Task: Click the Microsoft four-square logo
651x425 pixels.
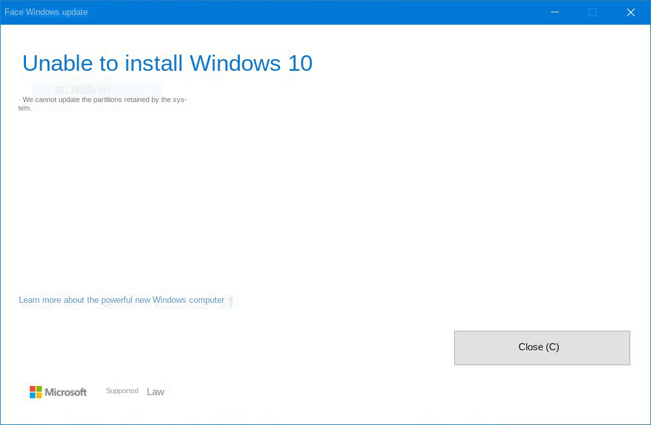Action: [x=36, y=392]
